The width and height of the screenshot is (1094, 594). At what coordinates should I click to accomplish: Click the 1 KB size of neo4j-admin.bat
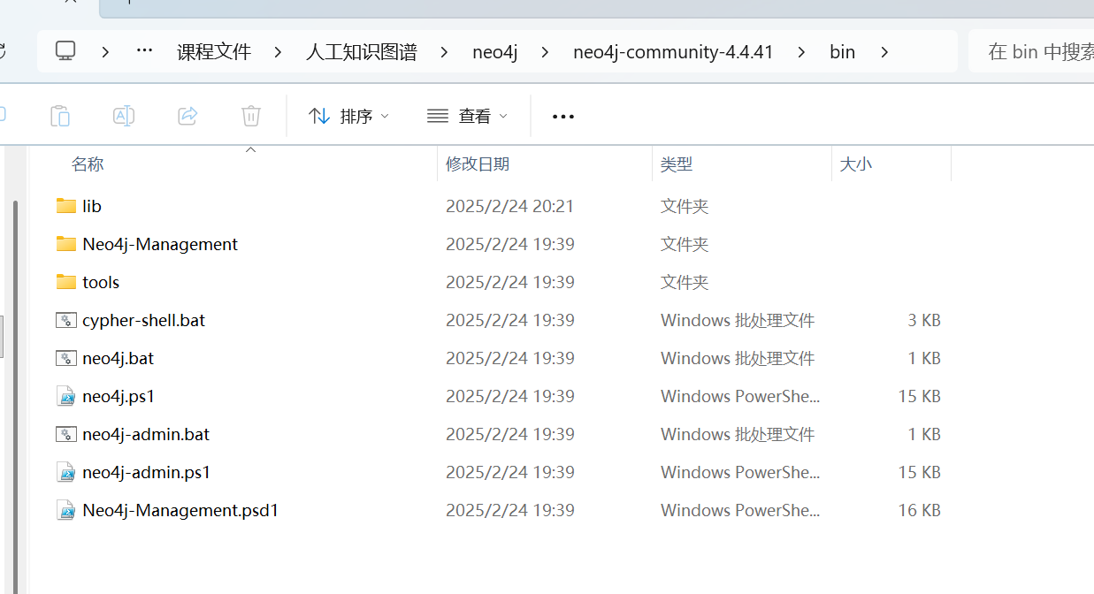(923, 434)
